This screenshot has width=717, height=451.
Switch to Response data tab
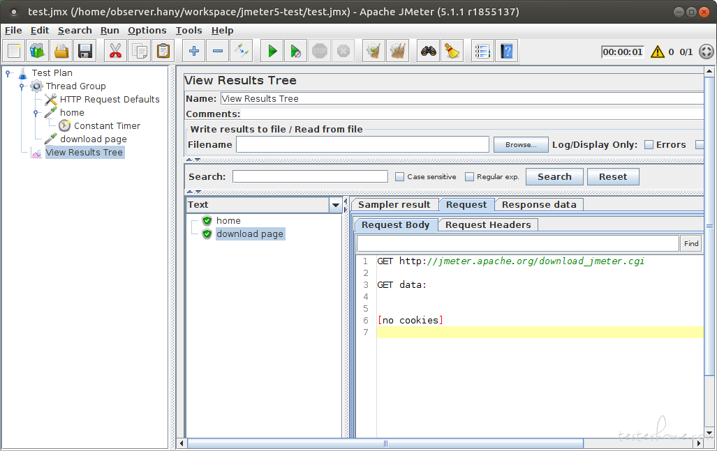(539, 204)
